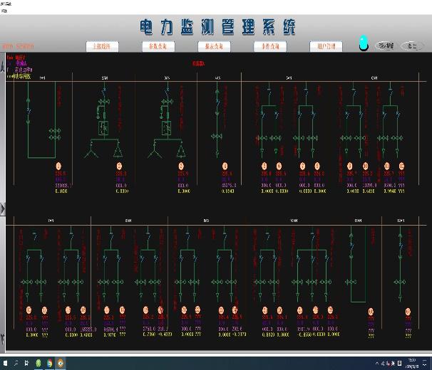Open the 参数查询 parameter query page
Image resolution: width=432 pixels, height=370 pixels.
(x=158, y=46)
